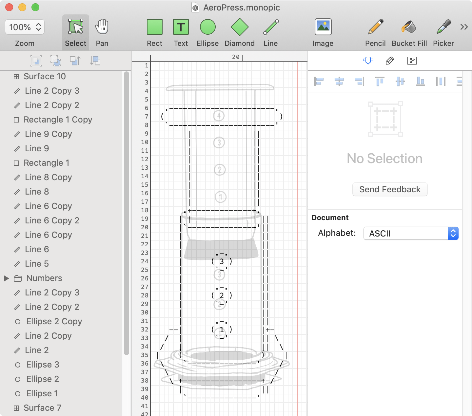Align selected objects to right edges
This screenshot has height=416, width=472.
360,81
